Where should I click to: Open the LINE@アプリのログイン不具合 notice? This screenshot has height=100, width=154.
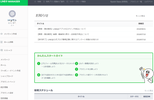click(62, 29)
